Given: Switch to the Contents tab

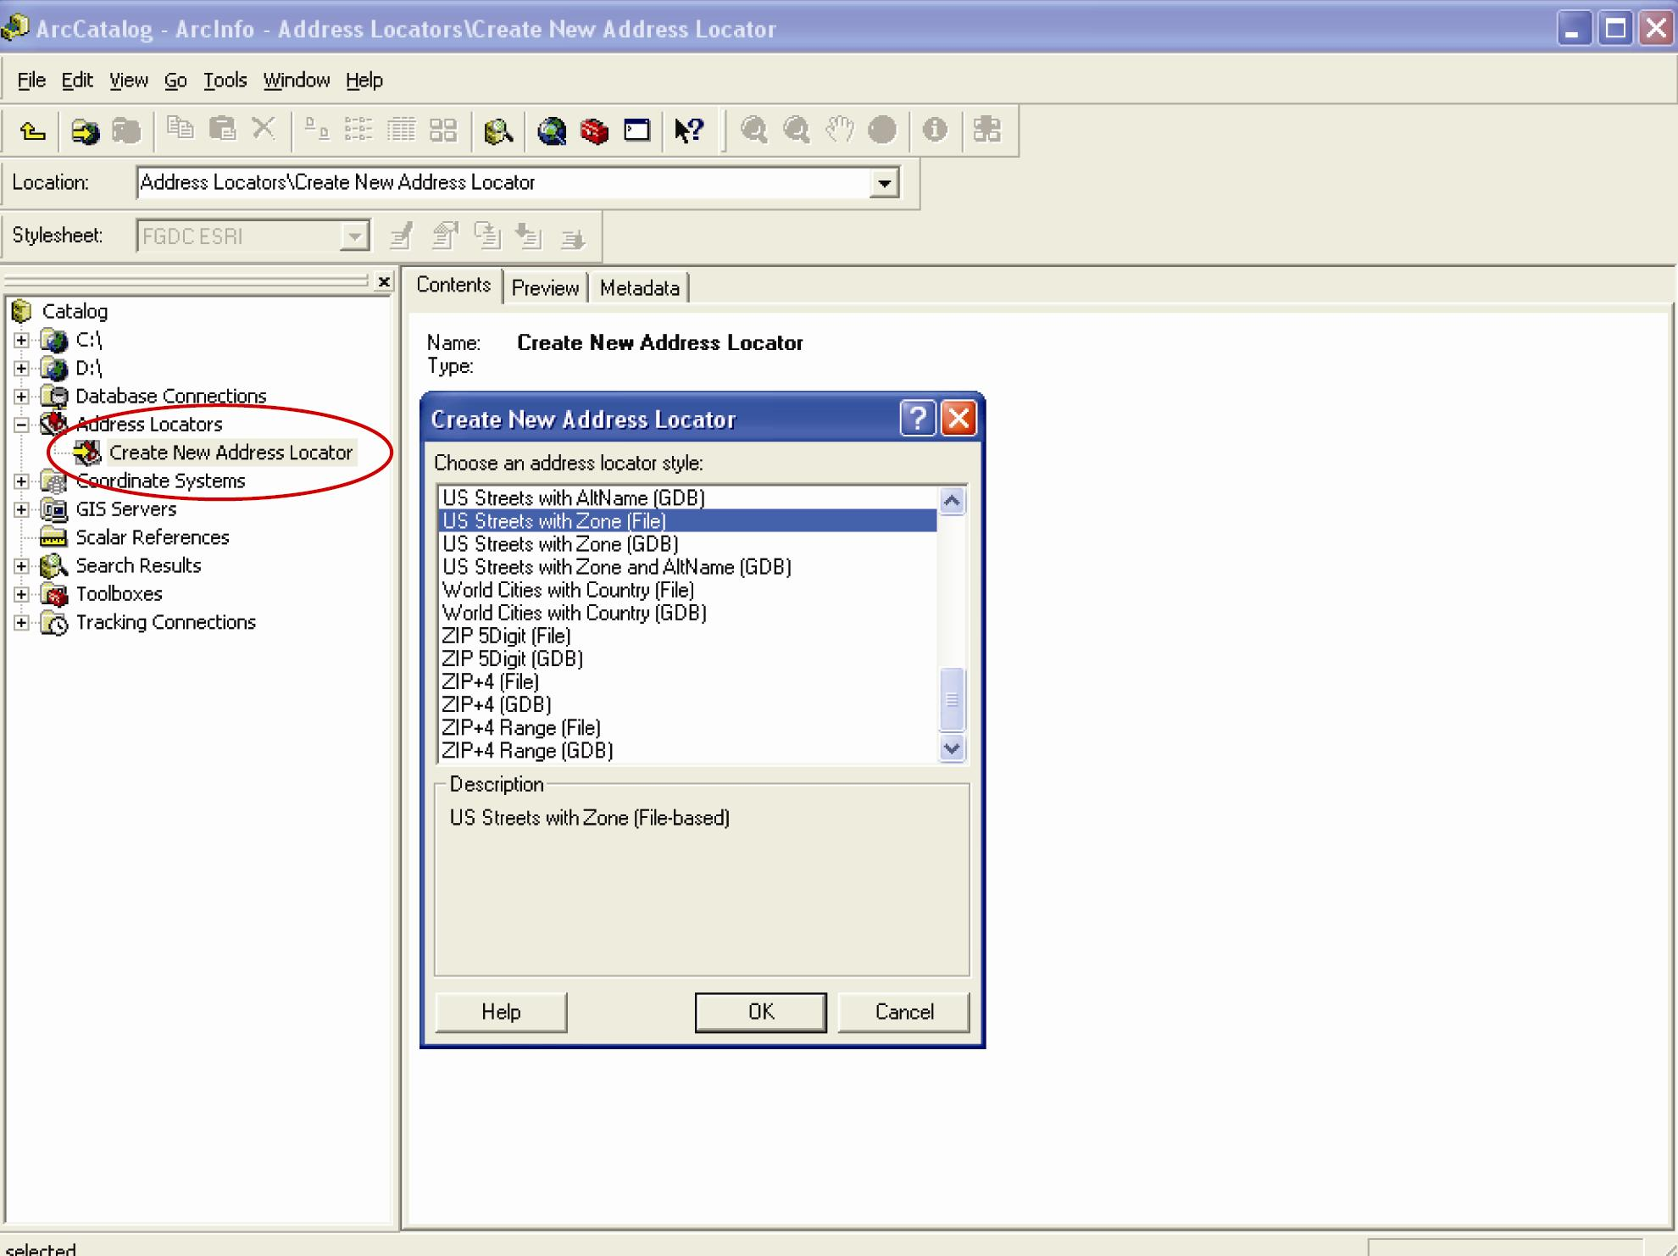Looking at the screenshot, I should pos(453,286).
